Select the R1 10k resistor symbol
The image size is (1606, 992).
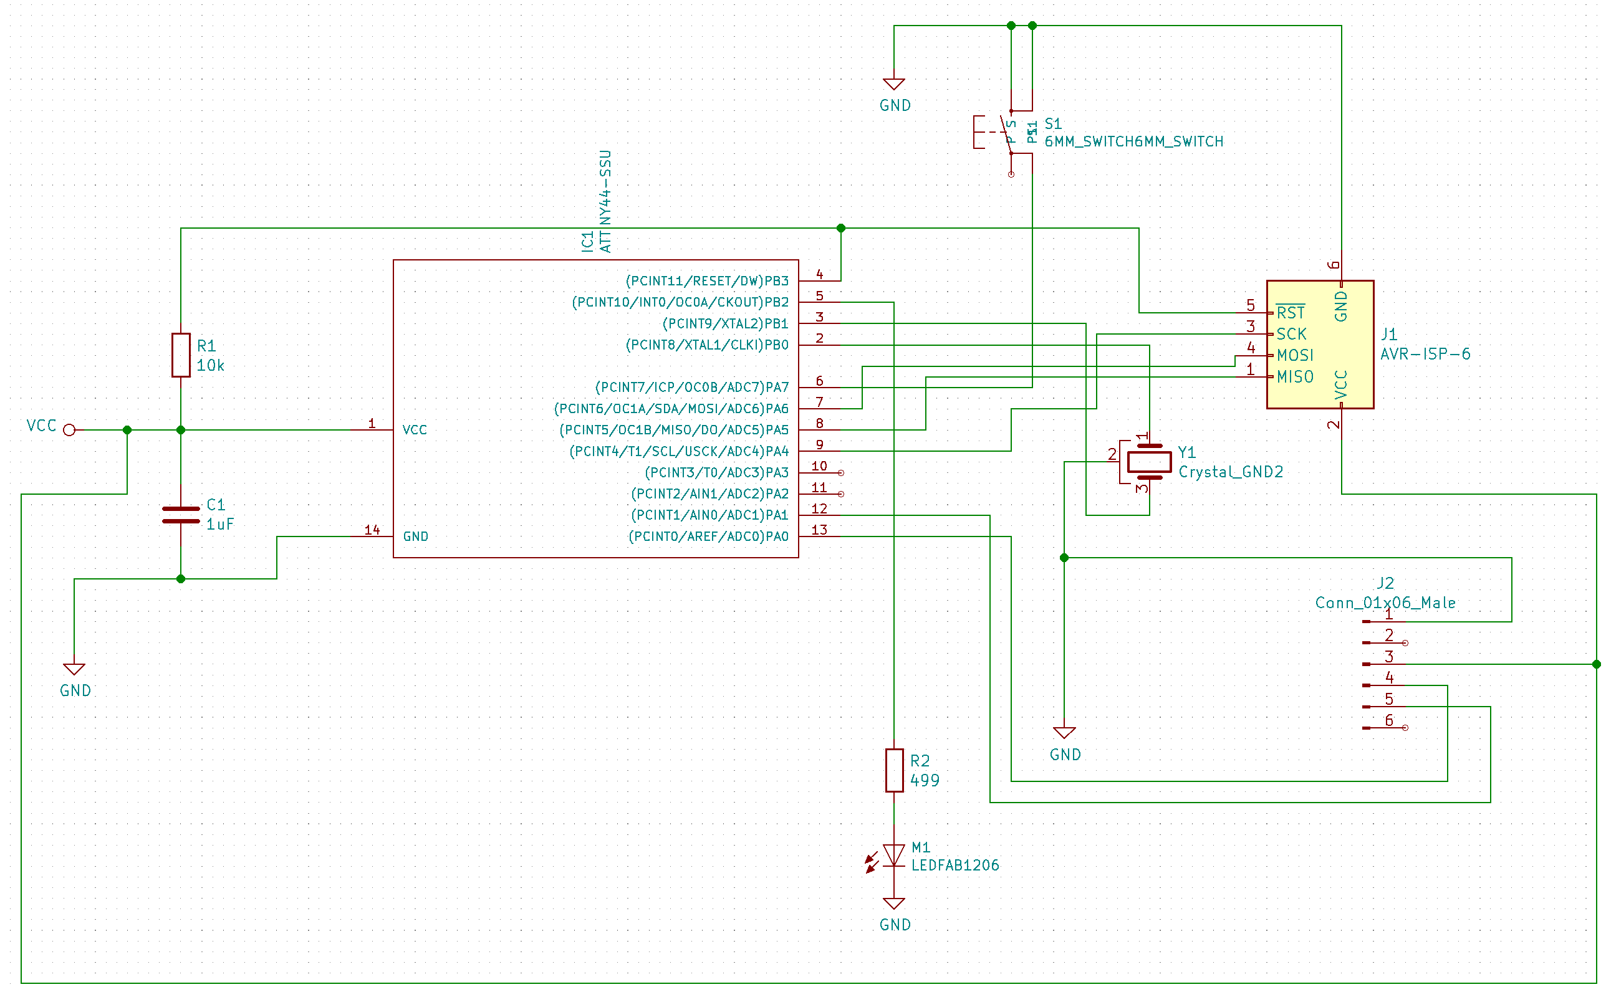point(180,355)
